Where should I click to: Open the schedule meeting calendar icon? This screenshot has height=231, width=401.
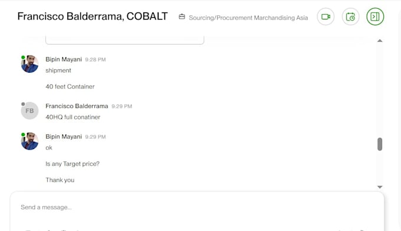coord(350,17)
